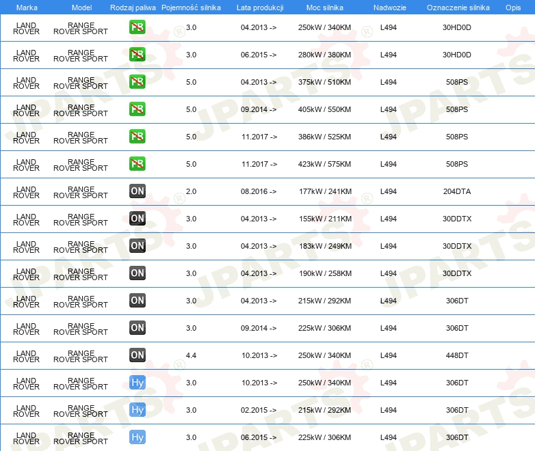
Task: Click engine code 30HD0D in the 06.2015 row
Action: point(457,55)
